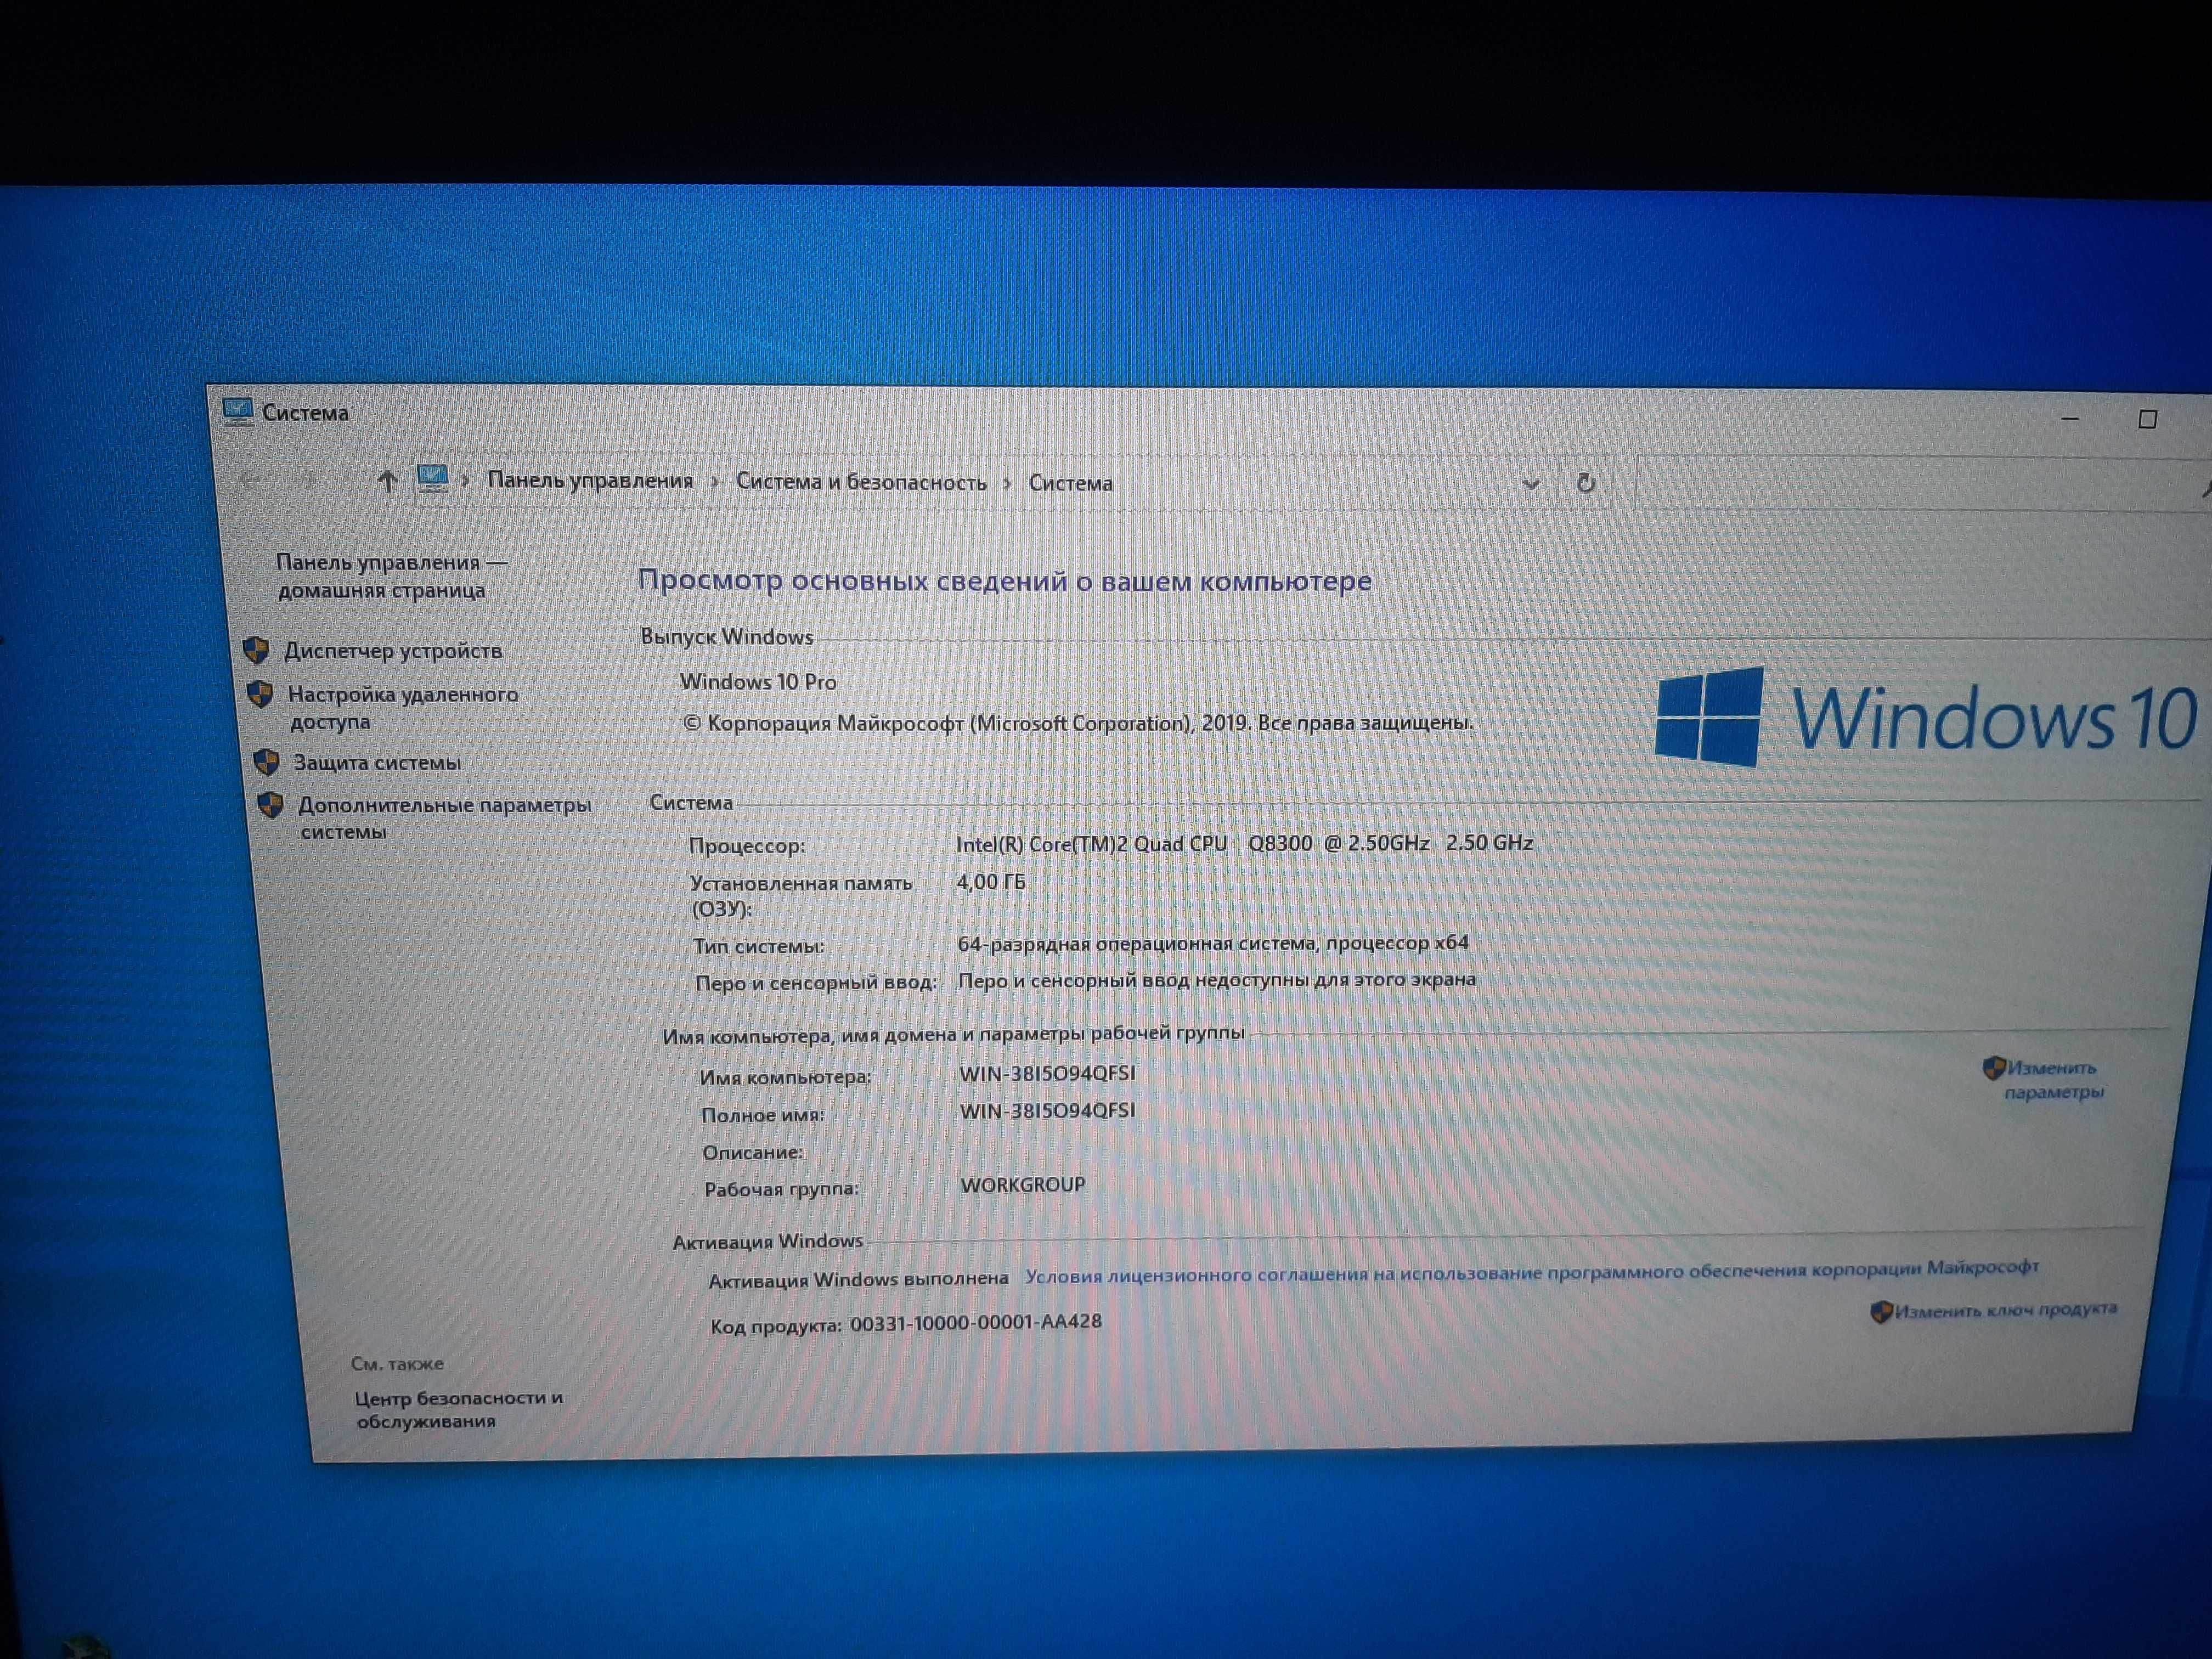Click shield icon next to Настройка удаленного доступа
This screenshot has height=1659, width=2212.
(x=260, y=694)
